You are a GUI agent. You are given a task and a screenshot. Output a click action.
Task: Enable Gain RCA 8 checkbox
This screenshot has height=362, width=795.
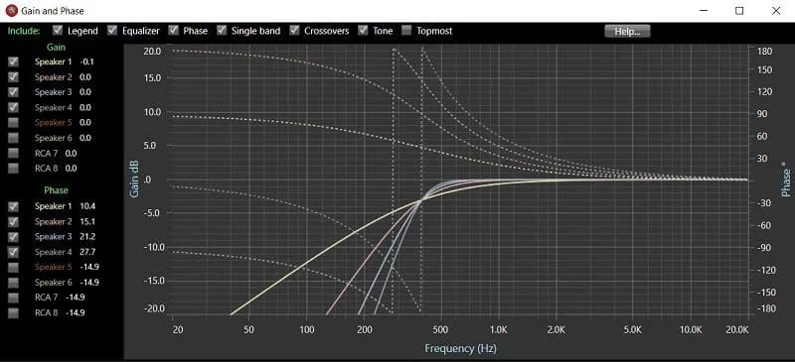point(13,168)
